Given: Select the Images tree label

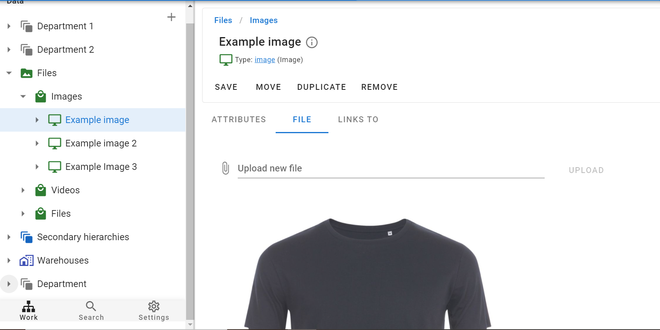Looking at the screenshot, I should [x=66, y=96].
